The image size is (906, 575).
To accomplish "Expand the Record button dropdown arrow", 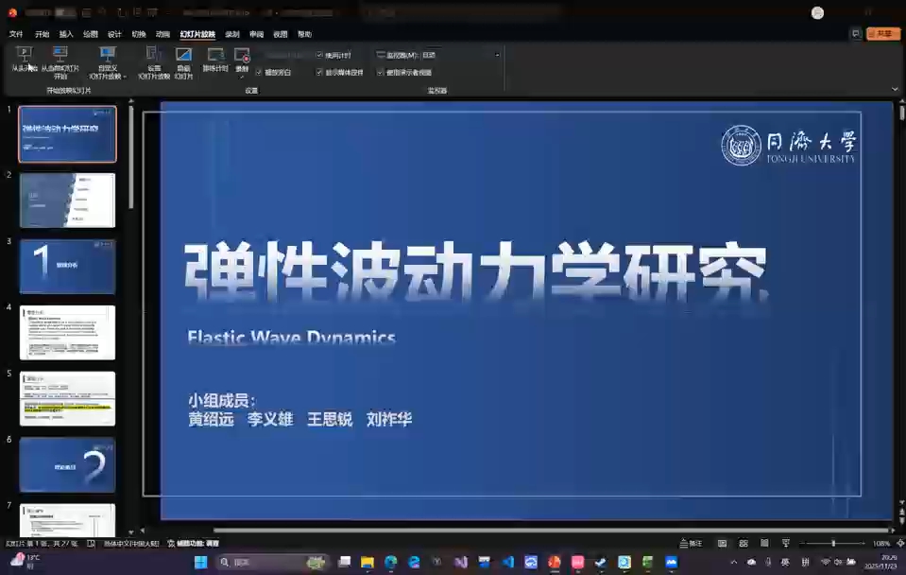I will pyautogui.click(x=242, y=76).
